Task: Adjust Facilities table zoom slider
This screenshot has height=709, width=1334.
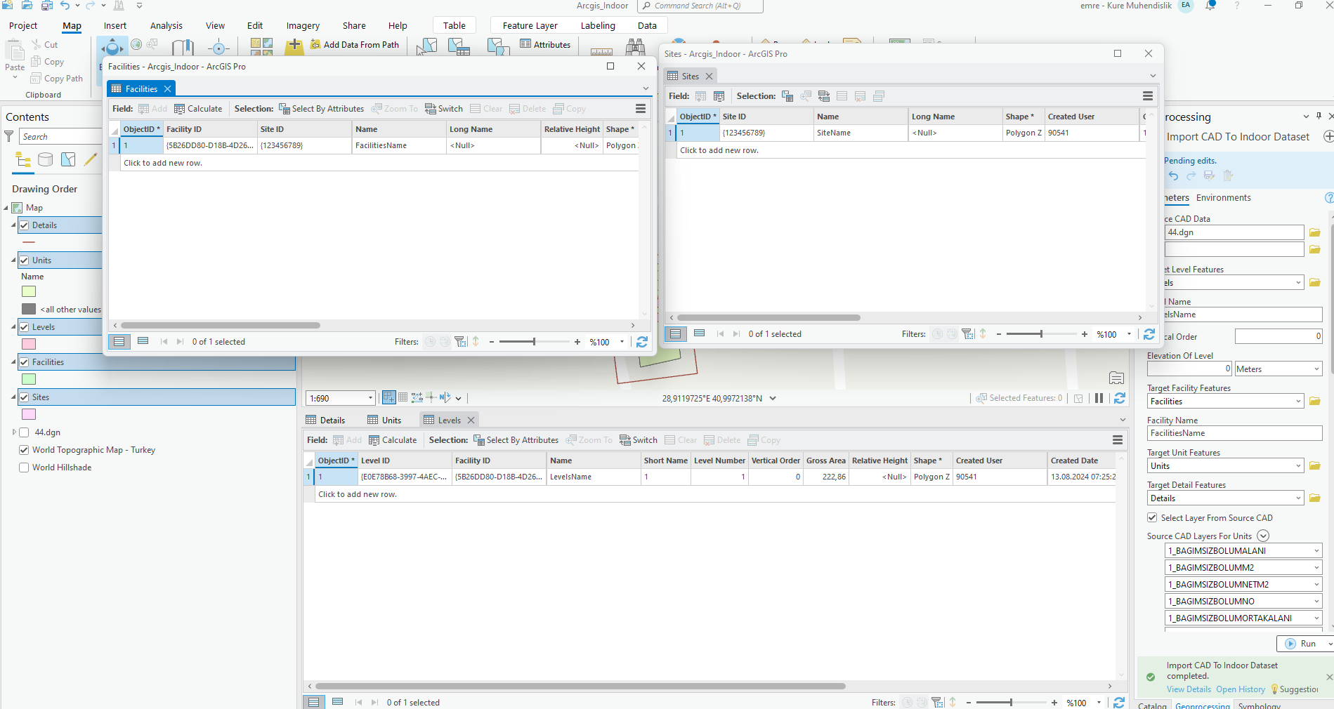Action: (x=534, y=342)
